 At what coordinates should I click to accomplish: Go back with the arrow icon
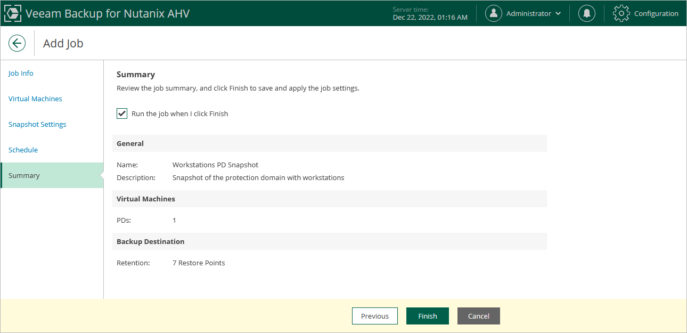coord(17,43)
